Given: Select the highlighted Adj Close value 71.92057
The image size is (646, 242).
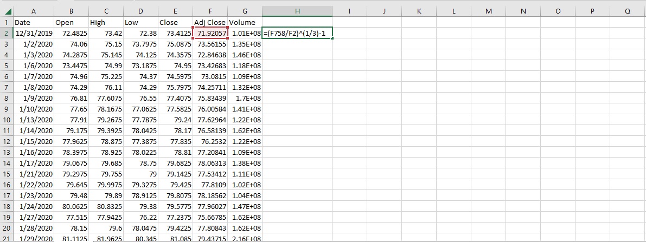Looking at the screenshot, I should click(210, 33).
